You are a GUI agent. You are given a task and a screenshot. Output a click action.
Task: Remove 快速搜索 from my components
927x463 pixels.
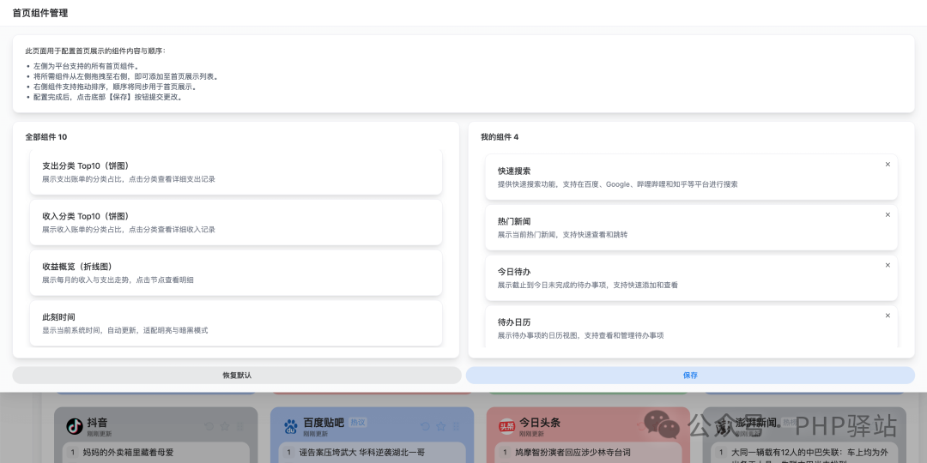pyautogui.click(x=888, y=164)
